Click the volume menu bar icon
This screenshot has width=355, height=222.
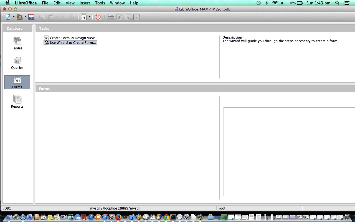point(282,3)
